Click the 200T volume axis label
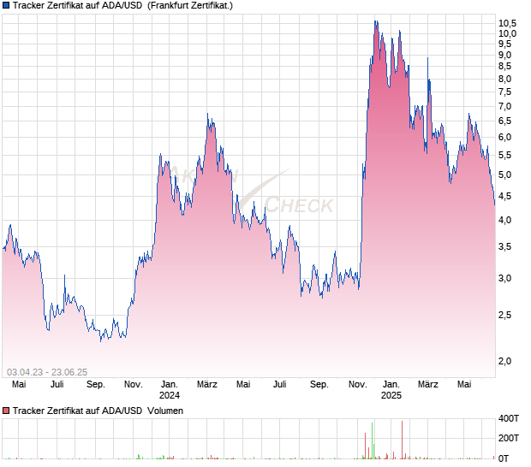Image resolution: width=531 pixels, height=467 pixels. [510, 438]
